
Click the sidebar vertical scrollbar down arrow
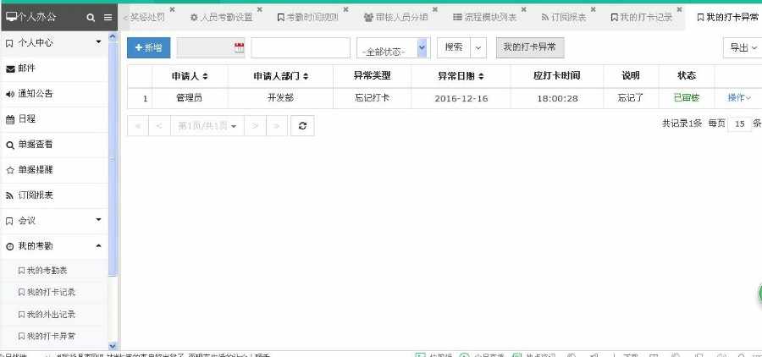(x=113, y=346)
